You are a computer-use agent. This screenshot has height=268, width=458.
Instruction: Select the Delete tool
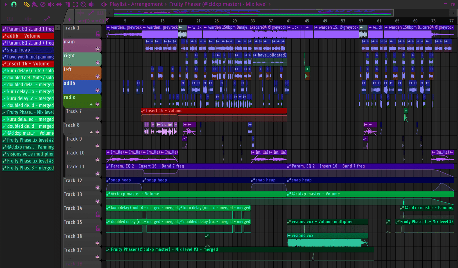(43, 4)
